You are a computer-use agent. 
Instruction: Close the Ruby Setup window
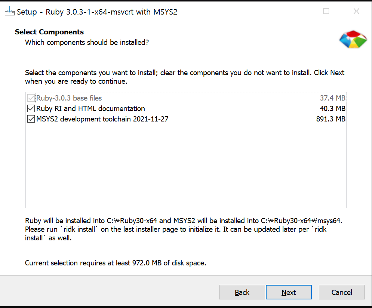[x=356, y=11]
